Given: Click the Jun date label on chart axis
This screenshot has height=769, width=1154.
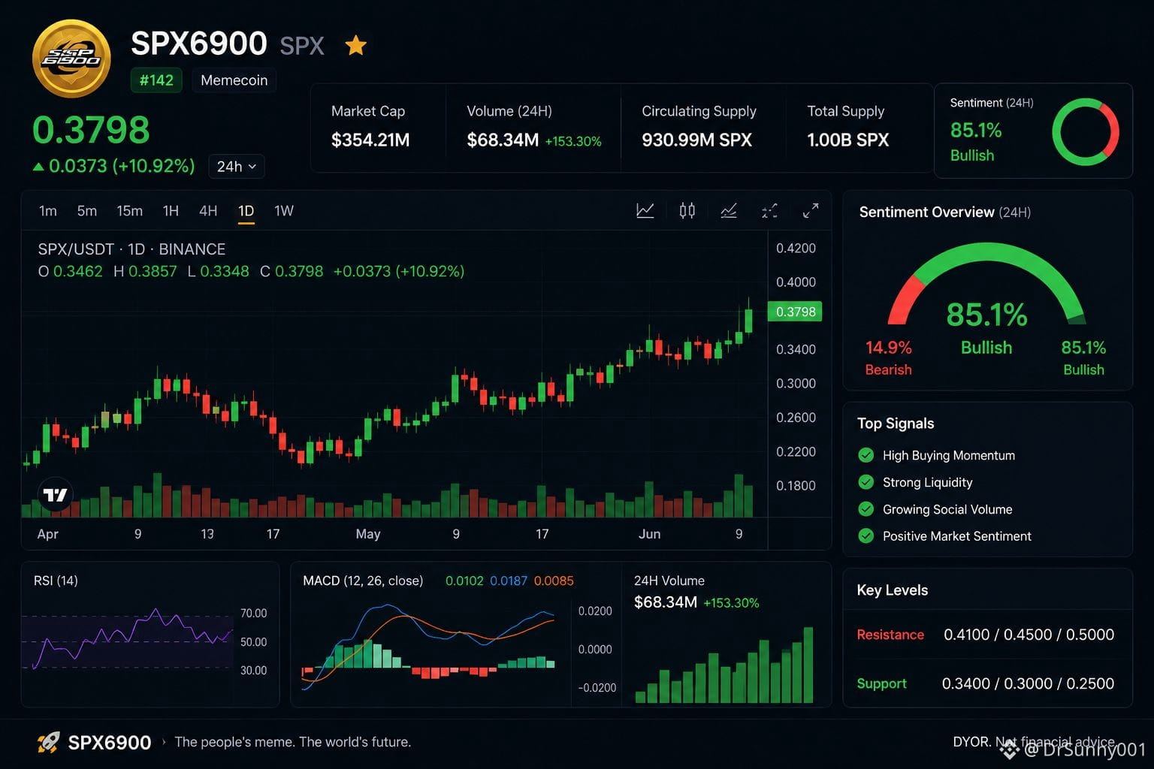Looking at the screenshot, I should 650,534.
